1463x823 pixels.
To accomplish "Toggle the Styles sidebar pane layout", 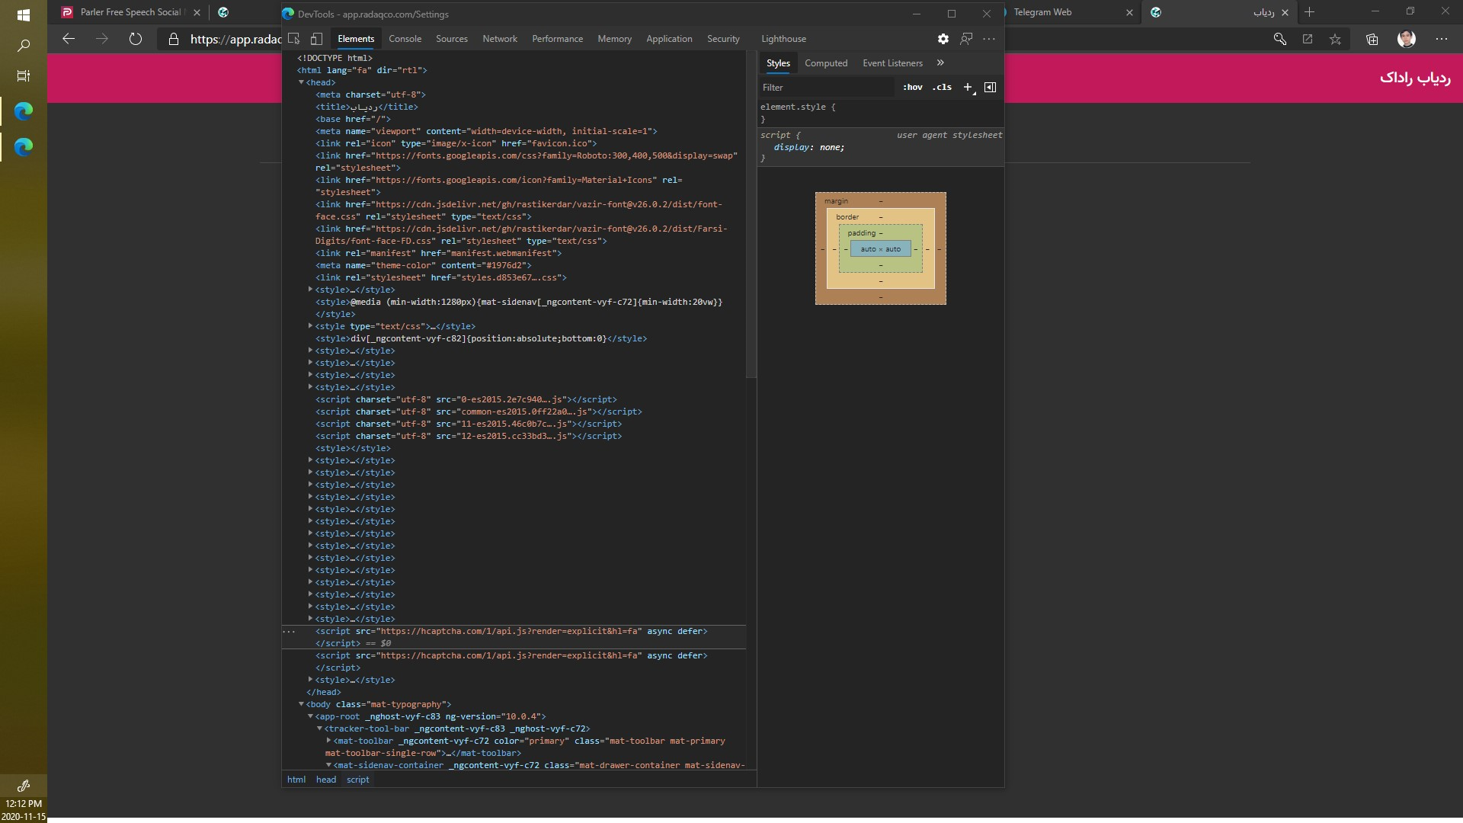I will tap(990, 88).
